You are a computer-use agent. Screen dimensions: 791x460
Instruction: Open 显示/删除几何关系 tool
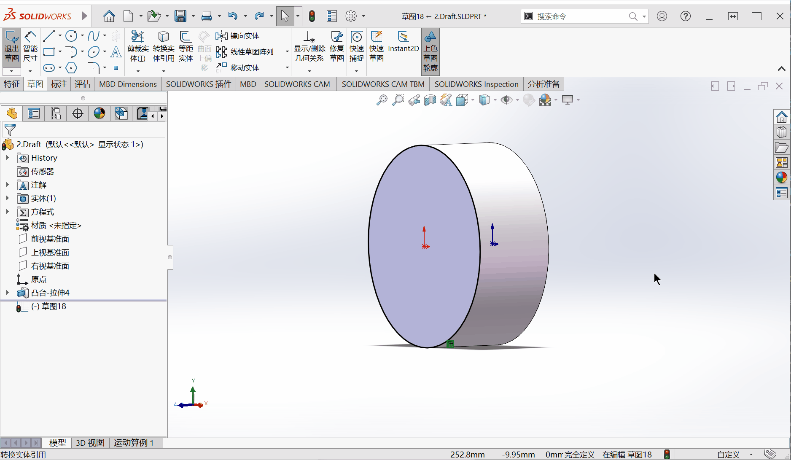click(309, 46)
